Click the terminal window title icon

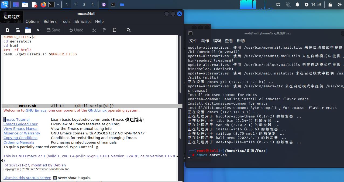click(190, 33)
